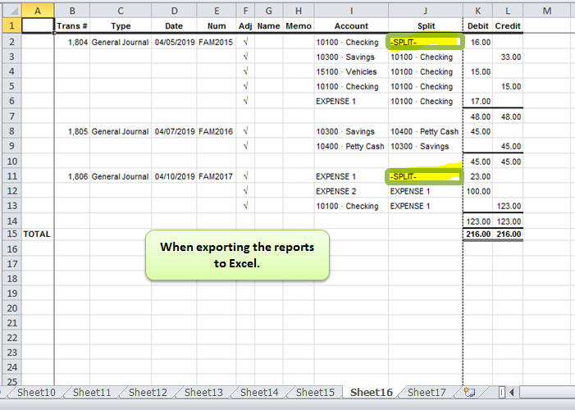Select the 'Debit' header cell

(478, 25)
